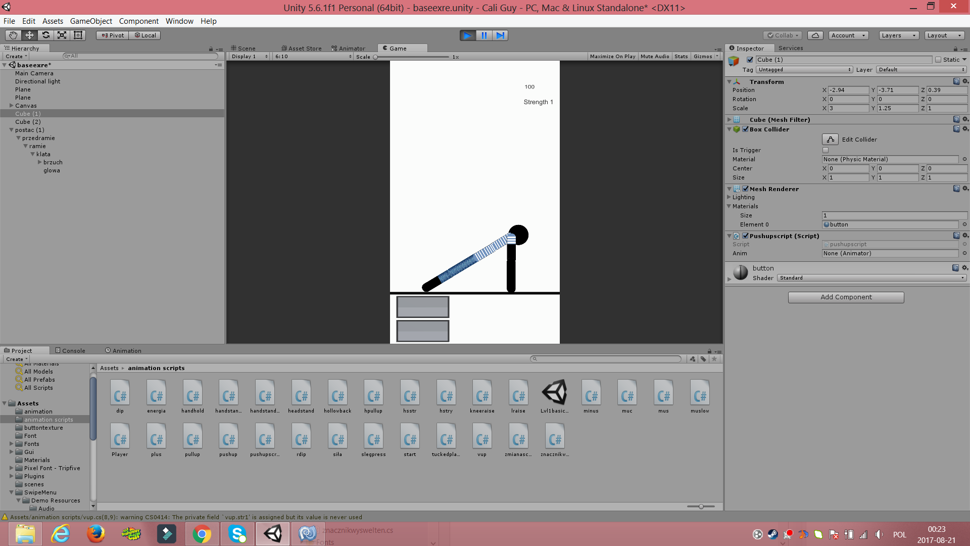Expand the Lighting section

(729, 197)
